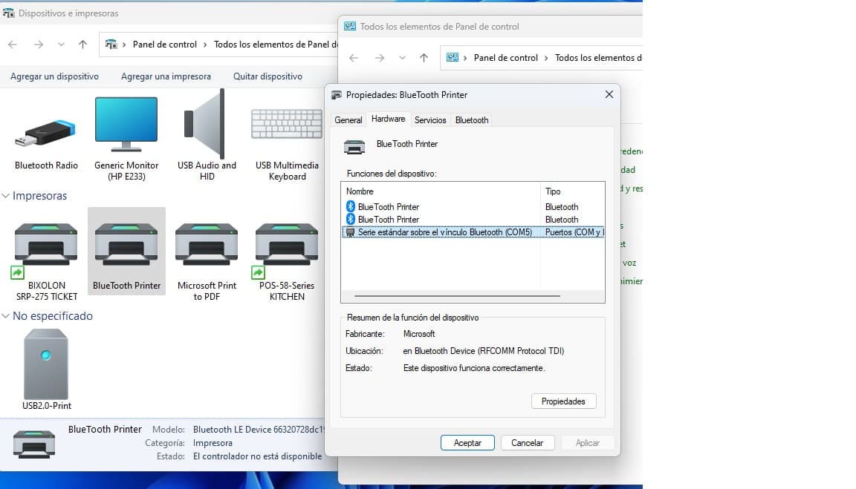The height and width of the screenshot is (489, 856).
Task: Select first BlueTooth Printer row in function list
Action: pos(473,206)
